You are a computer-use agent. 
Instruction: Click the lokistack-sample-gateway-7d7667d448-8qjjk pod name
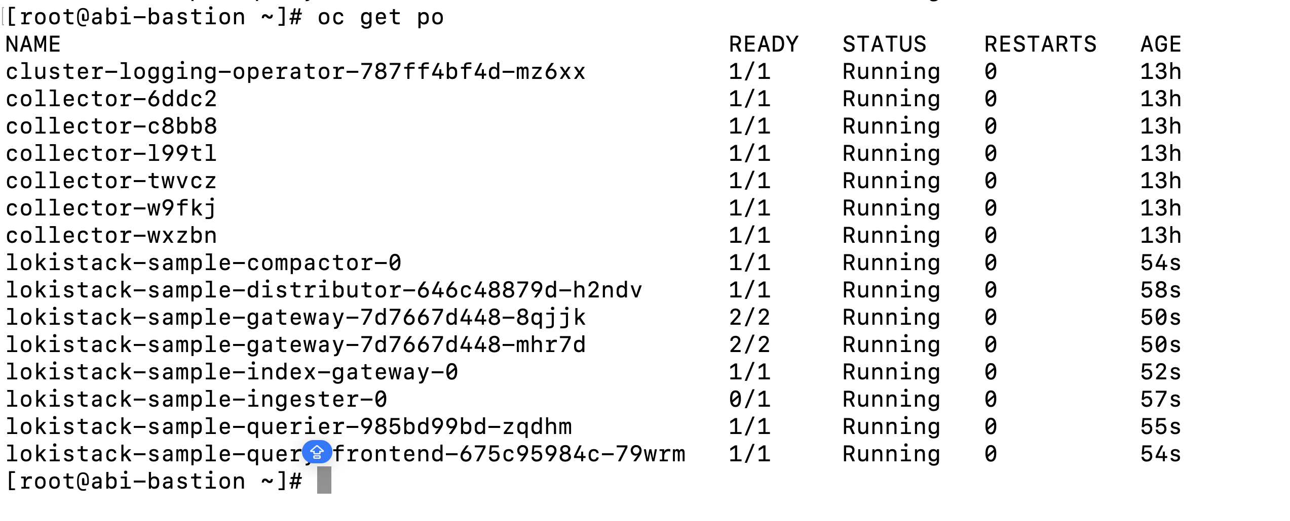(x=295, y=318)
